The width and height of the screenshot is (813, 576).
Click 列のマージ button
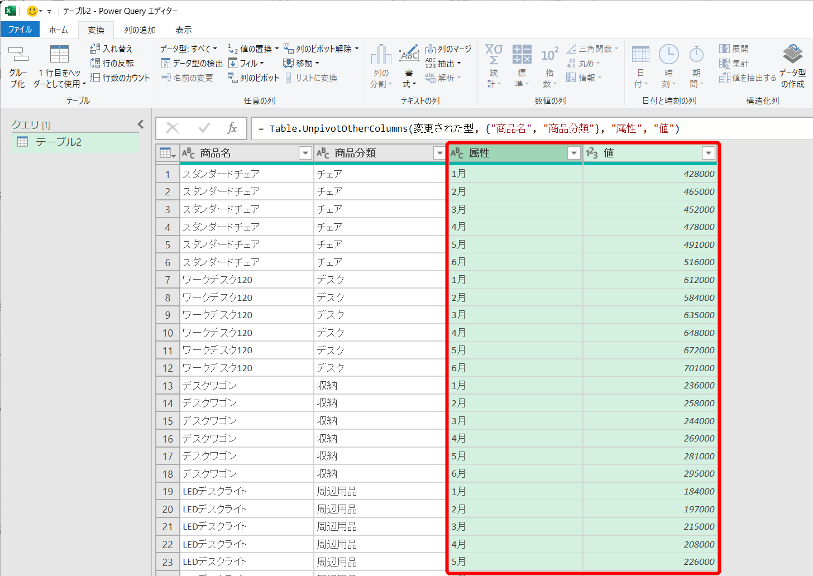click(448, 49)
